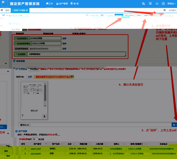Image resolution: width=177 pixels, height=159 pixels.
Task: Click the blue folder select button
Action: (x=174, y=125)
